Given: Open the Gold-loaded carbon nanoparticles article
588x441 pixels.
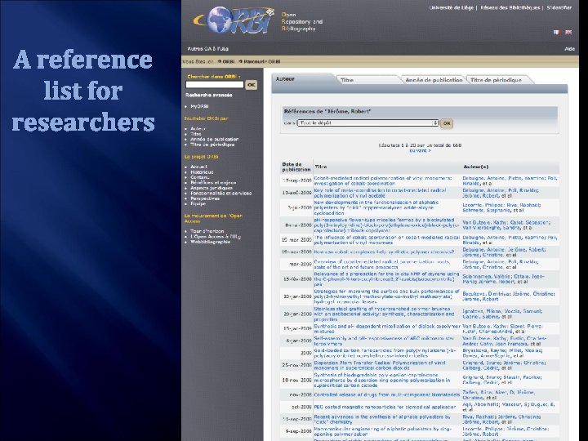Looking at the screenshot, I should point(385,353).
